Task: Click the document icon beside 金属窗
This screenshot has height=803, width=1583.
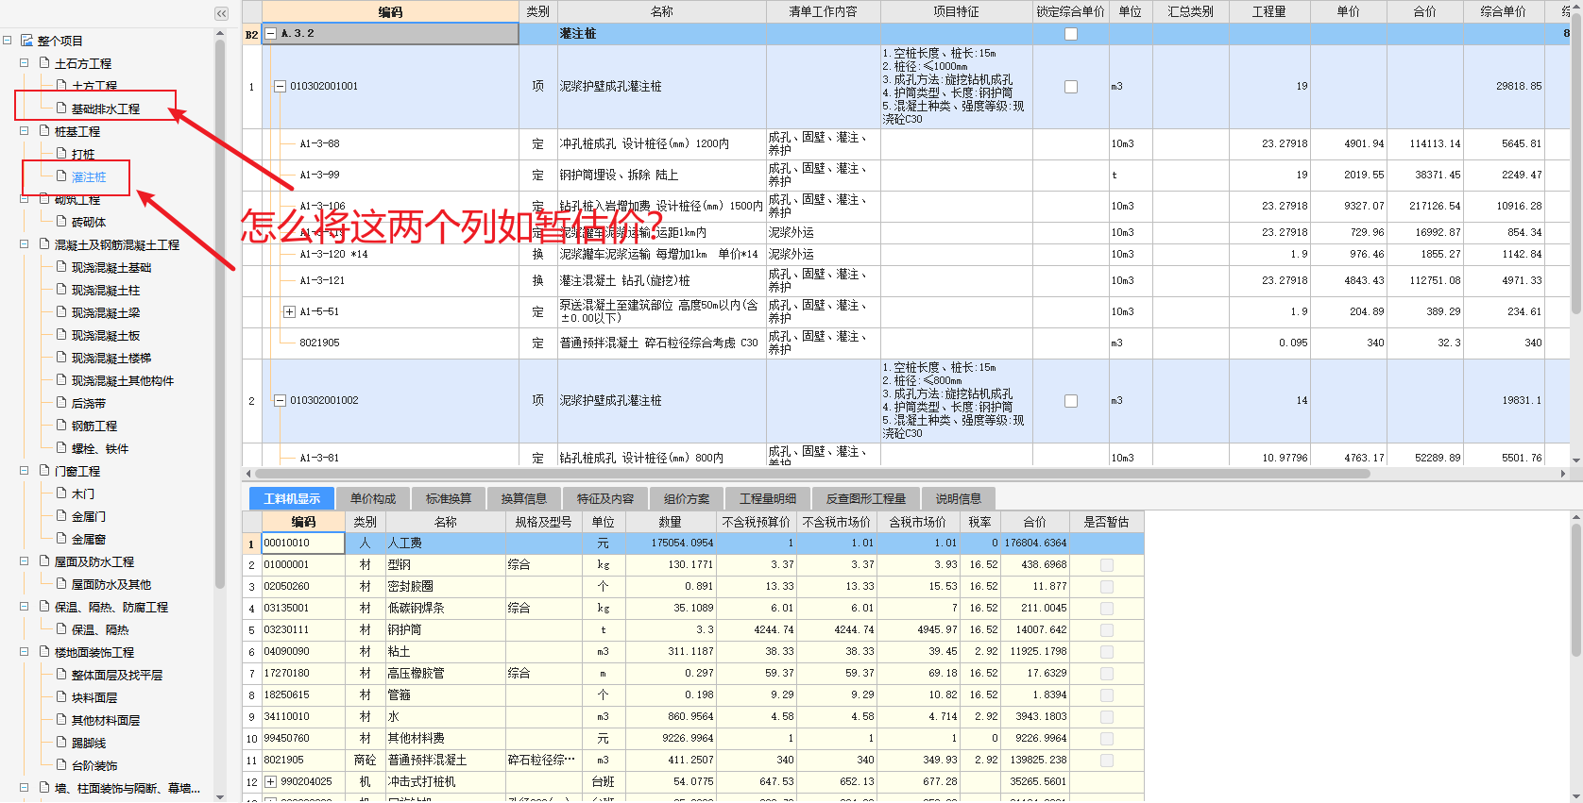Action: [61, 539]
